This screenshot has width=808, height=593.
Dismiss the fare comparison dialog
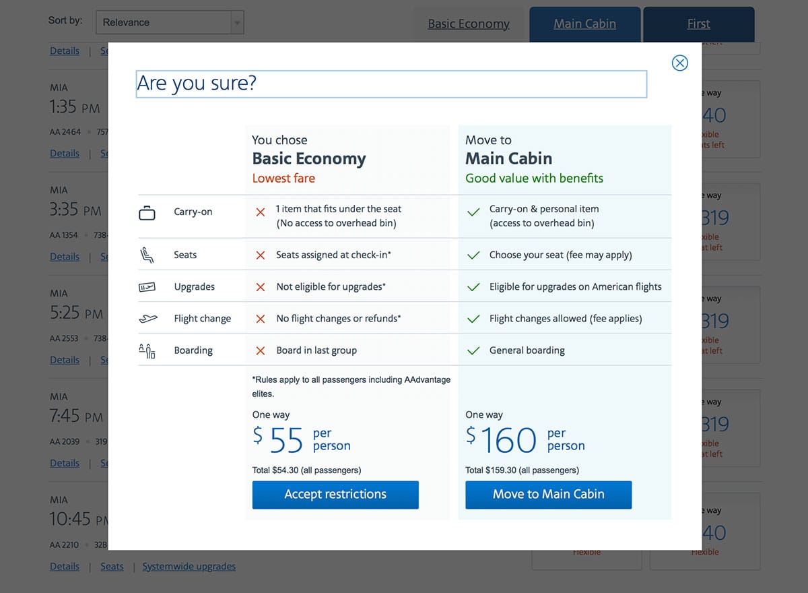click(x=679, y=62)
